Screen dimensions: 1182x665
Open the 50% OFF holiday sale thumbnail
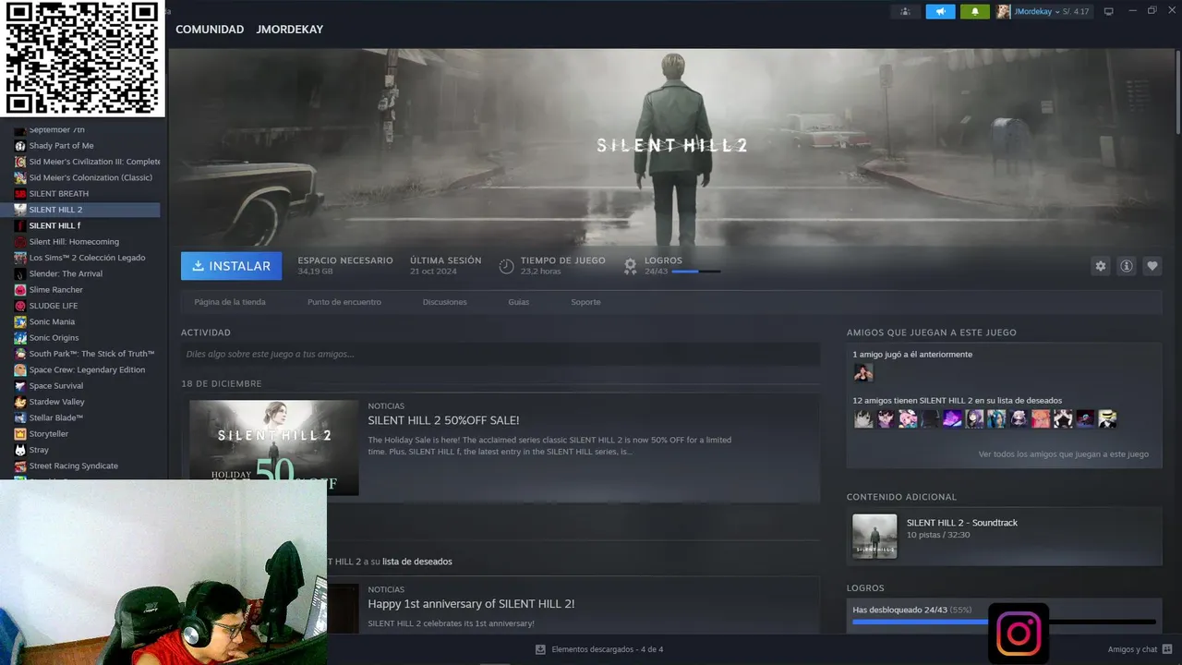[x=273, y=447]
